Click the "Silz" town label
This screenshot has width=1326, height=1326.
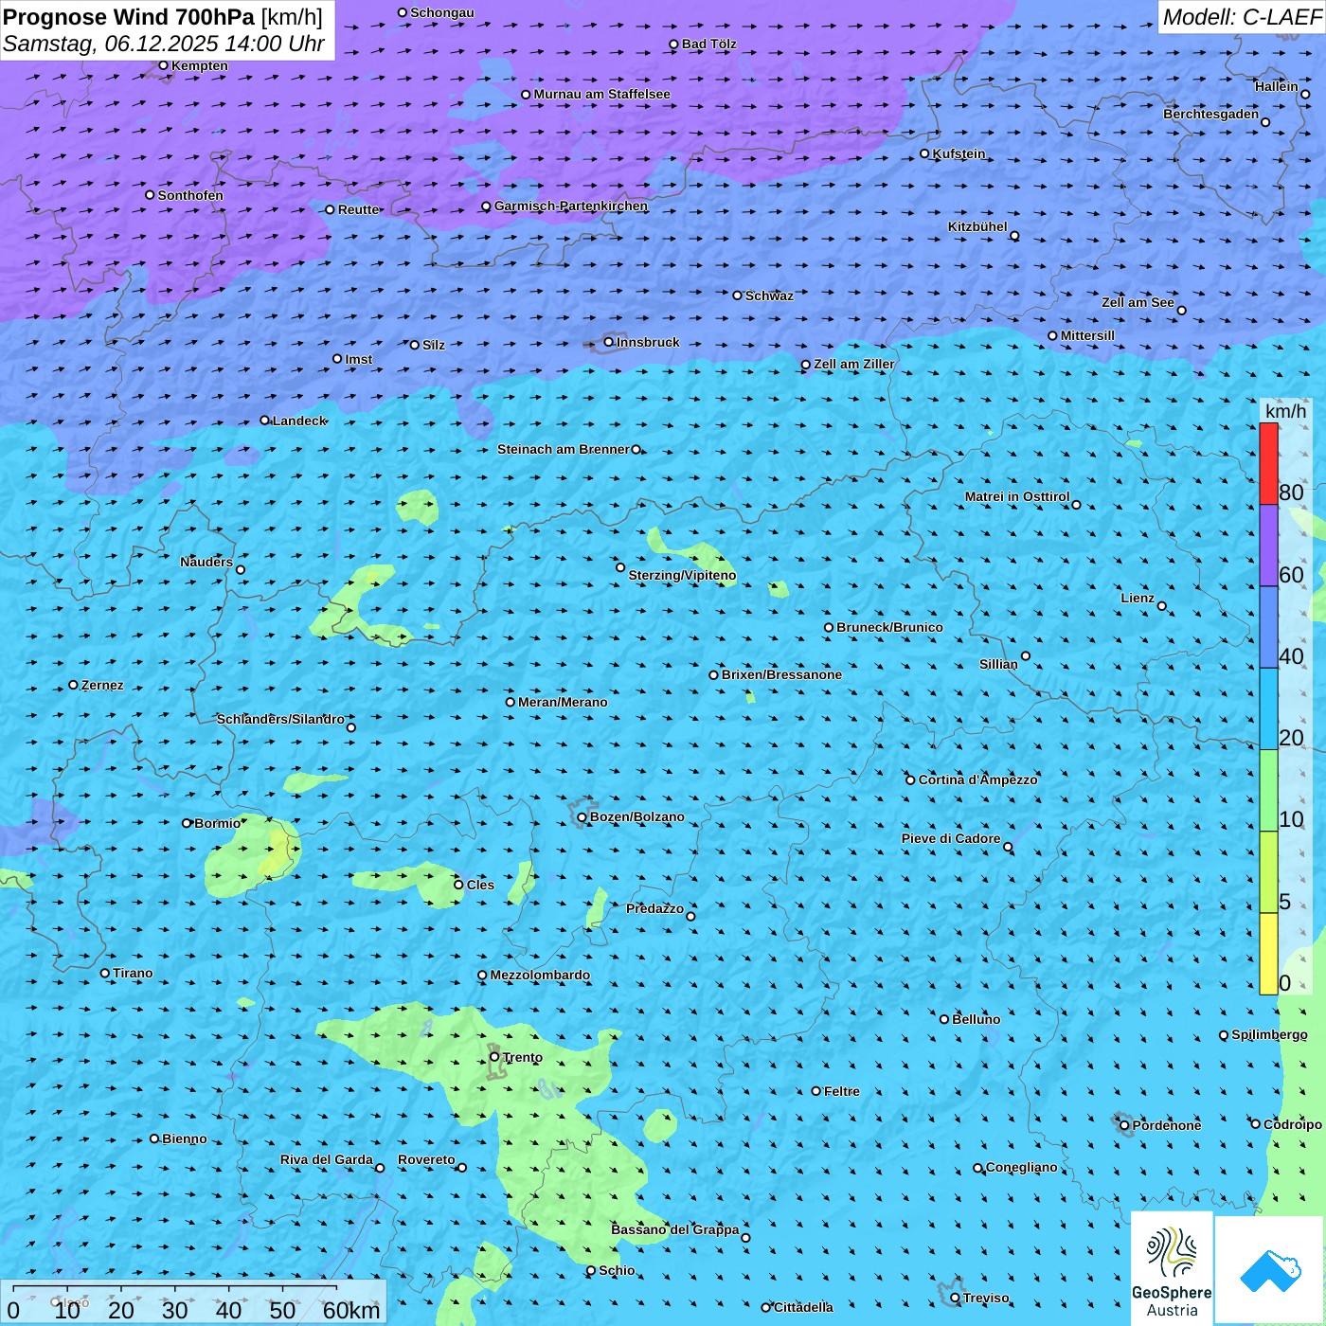tap(433, 345)
